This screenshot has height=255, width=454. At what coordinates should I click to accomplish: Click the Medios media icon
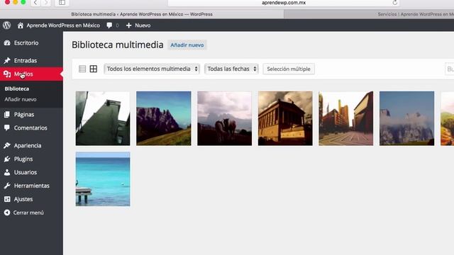coord(7,74)
